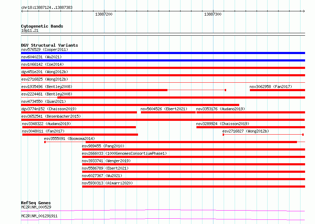Screen dimensions: 315x224
Task: Click the blue bar for nsv6040231
Action: click(163, 60)
